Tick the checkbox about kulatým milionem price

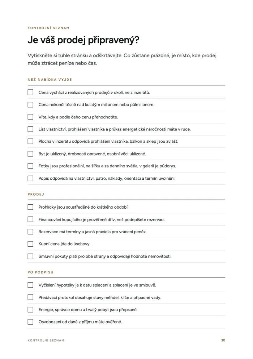click(x=30, y=105)
